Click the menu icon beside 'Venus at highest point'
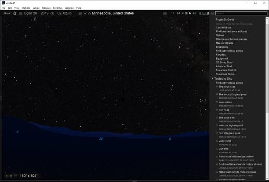This screenshot has width=269, height=182. click(x=217, y=125)
